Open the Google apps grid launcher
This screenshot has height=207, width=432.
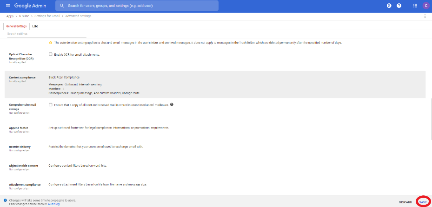pyautogui.click(x=415, y=6)
